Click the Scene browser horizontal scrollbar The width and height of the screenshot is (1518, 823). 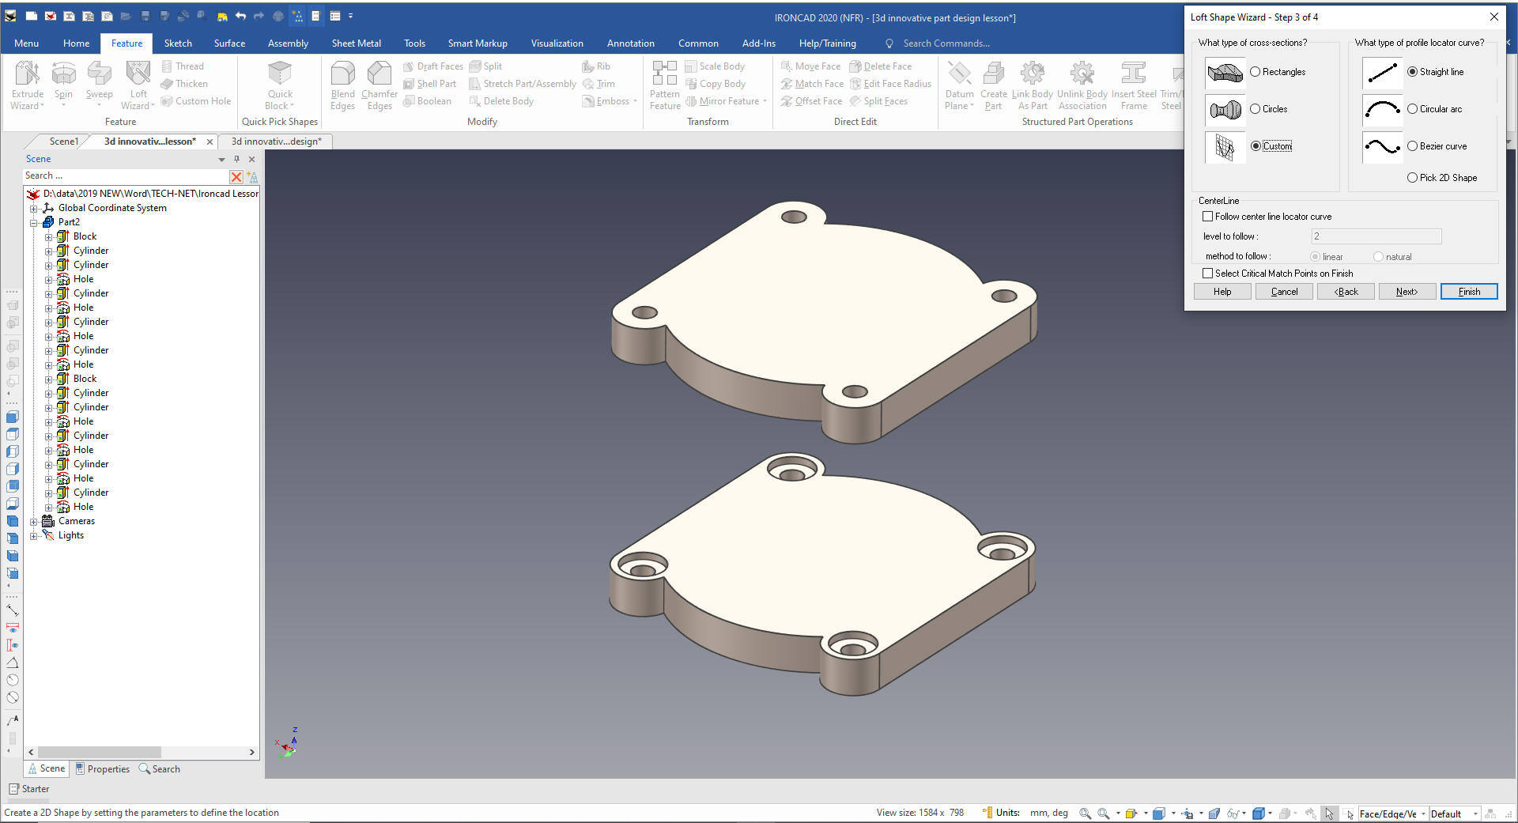tap(99, 753)
